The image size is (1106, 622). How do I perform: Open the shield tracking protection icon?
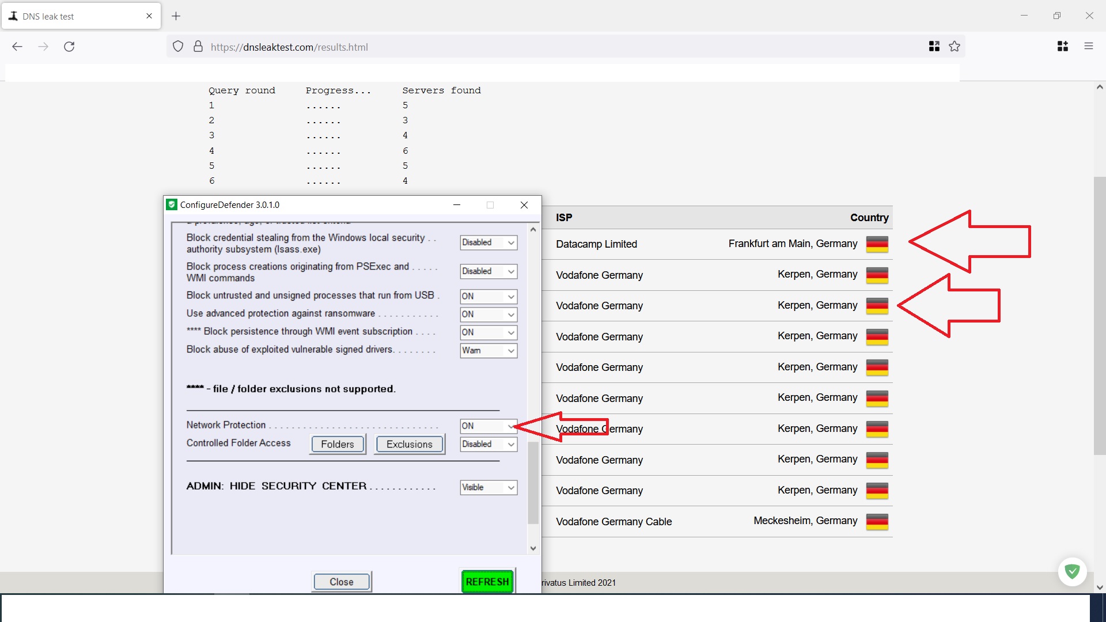tap(178, 47)
